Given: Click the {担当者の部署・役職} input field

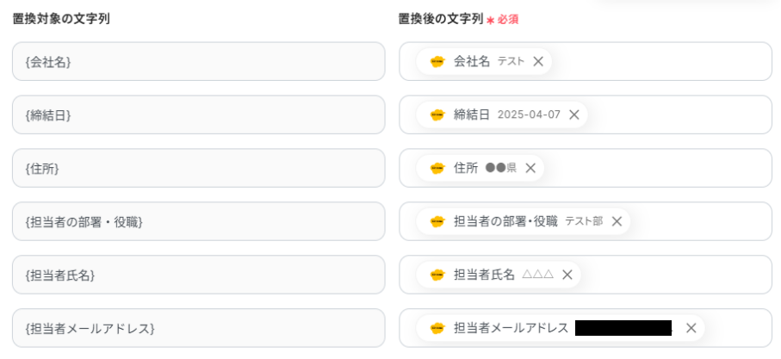Looking at the screenshot, I should tap(198, 222).
